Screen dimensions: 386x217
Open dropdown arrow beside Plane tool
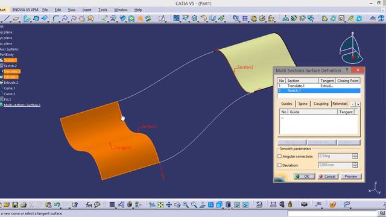19,22
